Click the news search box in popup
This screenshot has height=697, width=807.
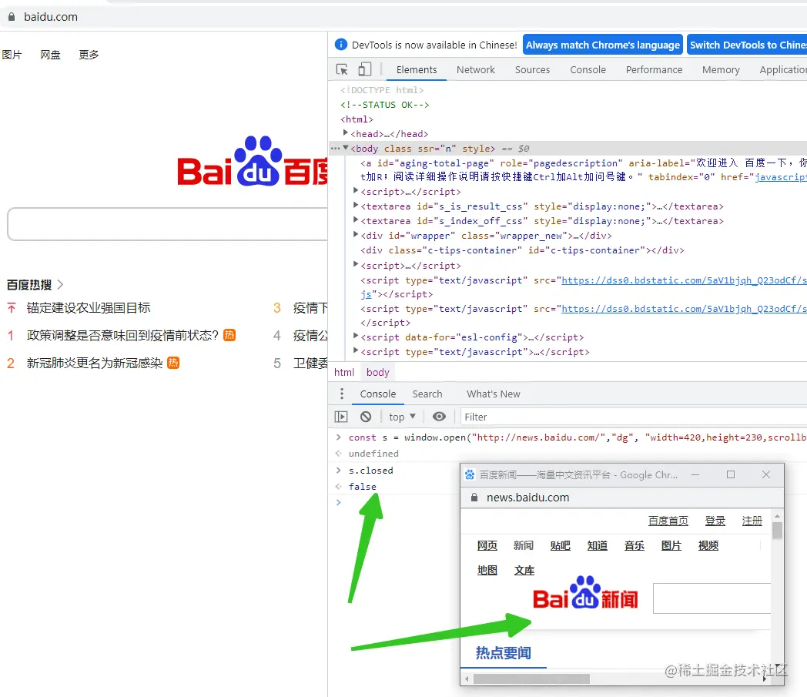point(712,598)
